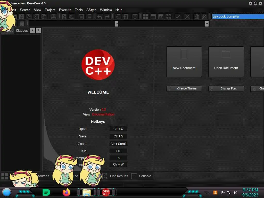Switch to the Classes tab
Viewport: 264px width, 198px height.
pos(22,31)
